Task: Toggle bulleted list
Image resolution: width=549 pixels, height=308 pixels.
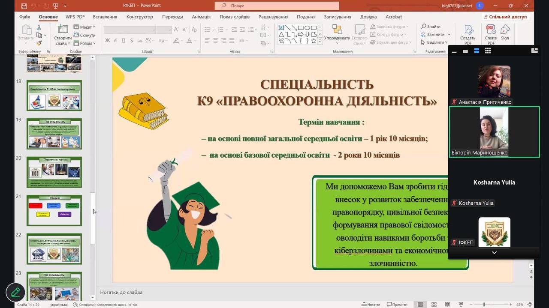Action: coord(208,30)
